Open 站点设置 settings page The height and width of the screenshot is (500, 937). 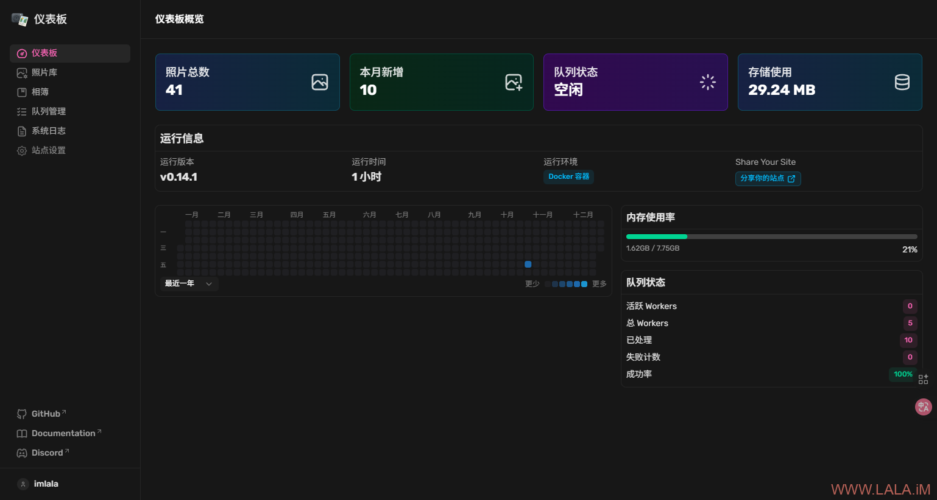pyautogui.click(x=48, y=150)
